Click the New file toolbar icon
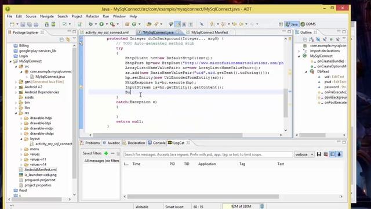This screenshot has width=371, height=209. pyautogui.click(x=12, y=24)
